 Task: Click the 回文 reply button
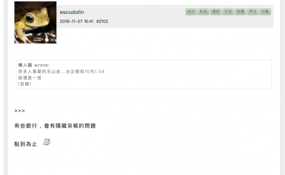coord(191,11)
